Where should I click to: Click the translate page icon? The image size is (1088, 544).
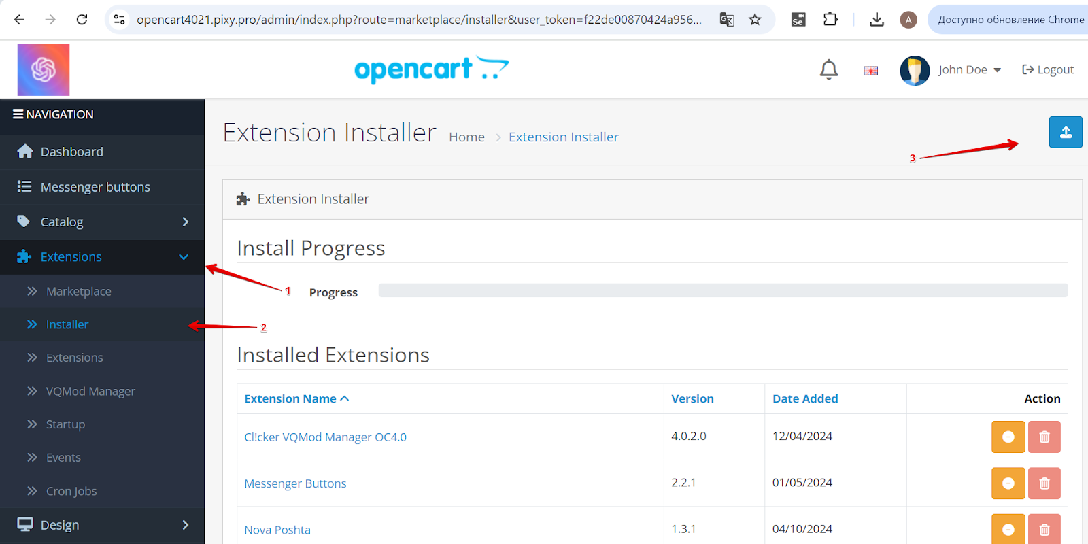click(x=727, y=20)
